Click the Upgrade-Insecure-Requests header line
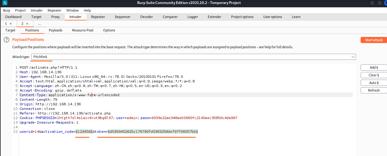387x156 pixels. coord(49,122)
